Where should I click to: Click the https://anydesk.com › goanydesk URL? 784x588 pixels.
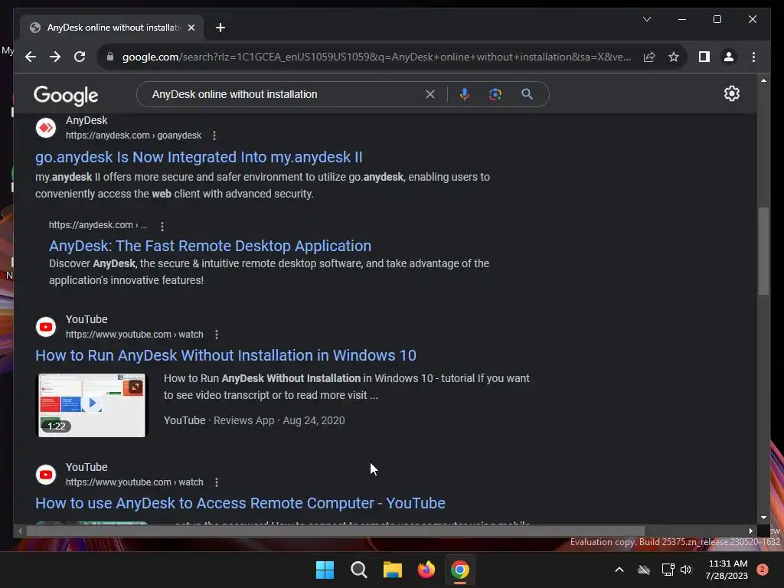133,136
